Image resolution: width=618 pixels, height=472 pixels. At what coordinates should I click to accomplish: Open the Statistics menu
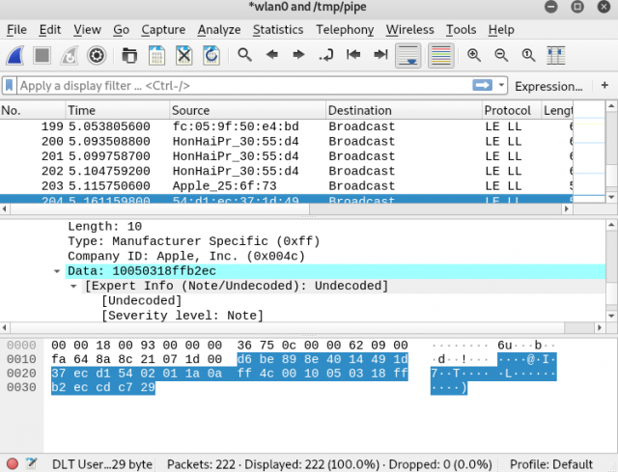pyautogui.click(x=278, y=30)
